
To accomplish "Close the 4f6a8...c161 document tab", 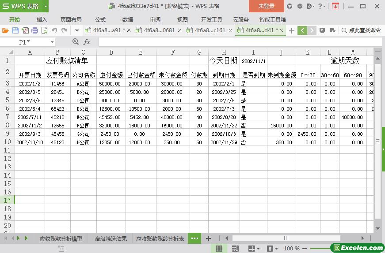I will coord(231,30).
